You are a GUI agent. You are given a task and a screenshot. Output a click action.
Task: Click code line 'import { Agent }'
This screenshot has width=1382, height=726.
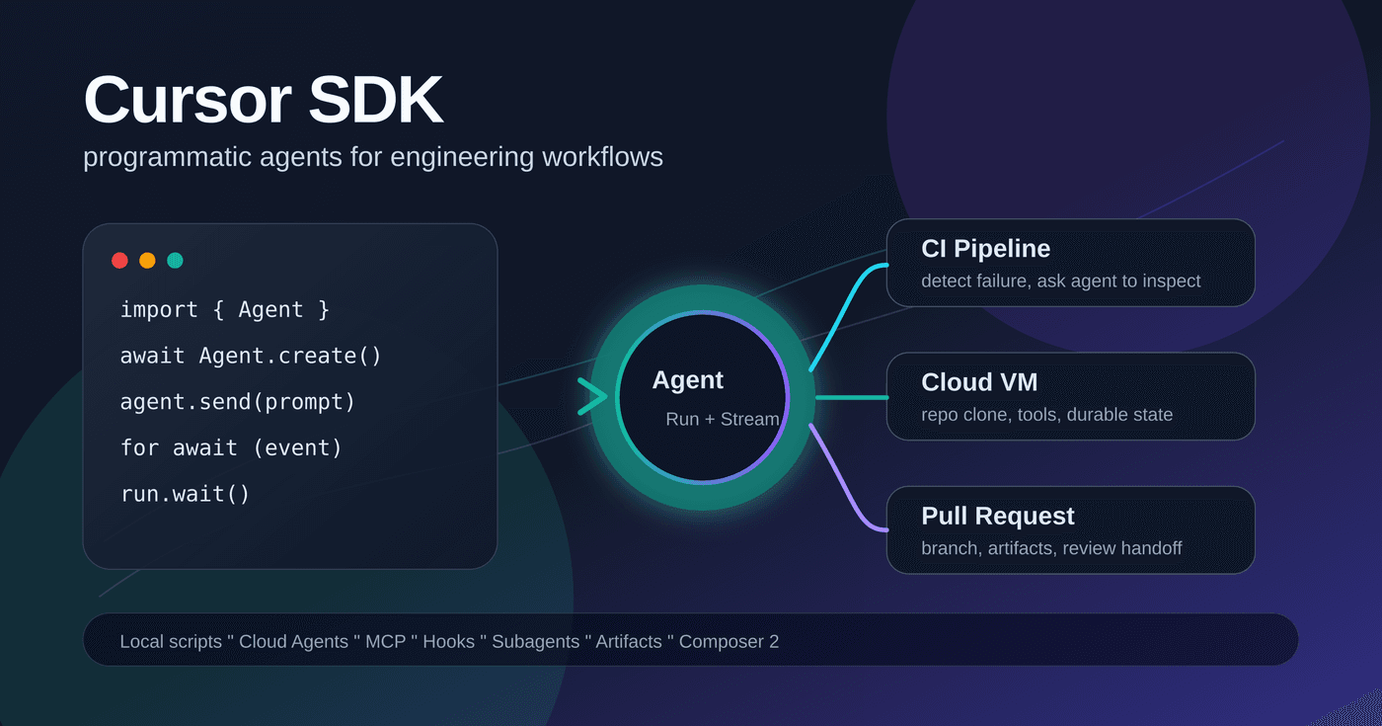225,310
